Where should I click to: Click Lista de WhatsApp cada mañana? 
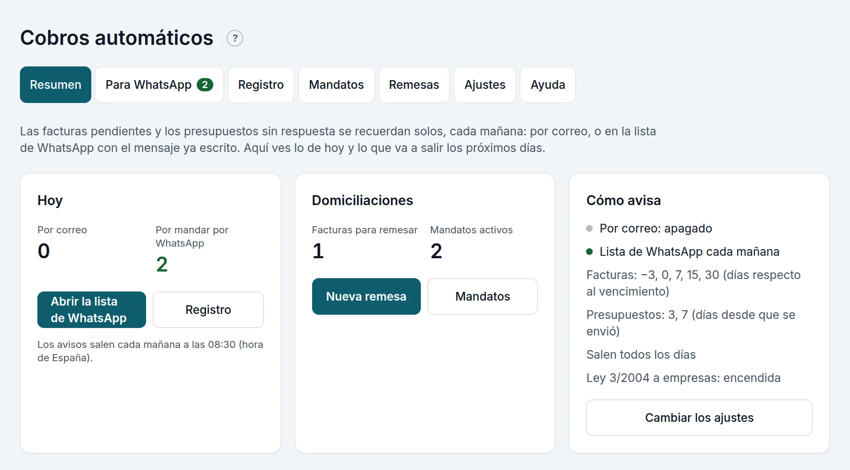coord(689,252)
